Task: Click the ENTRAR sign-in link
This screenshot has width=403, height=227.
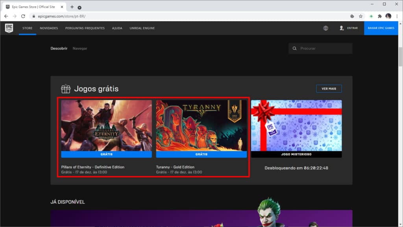Action: 352,28
